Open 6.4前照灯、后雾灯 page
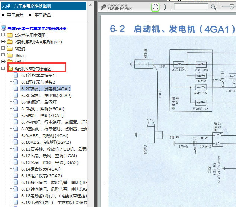 click(x=39, y=102)
